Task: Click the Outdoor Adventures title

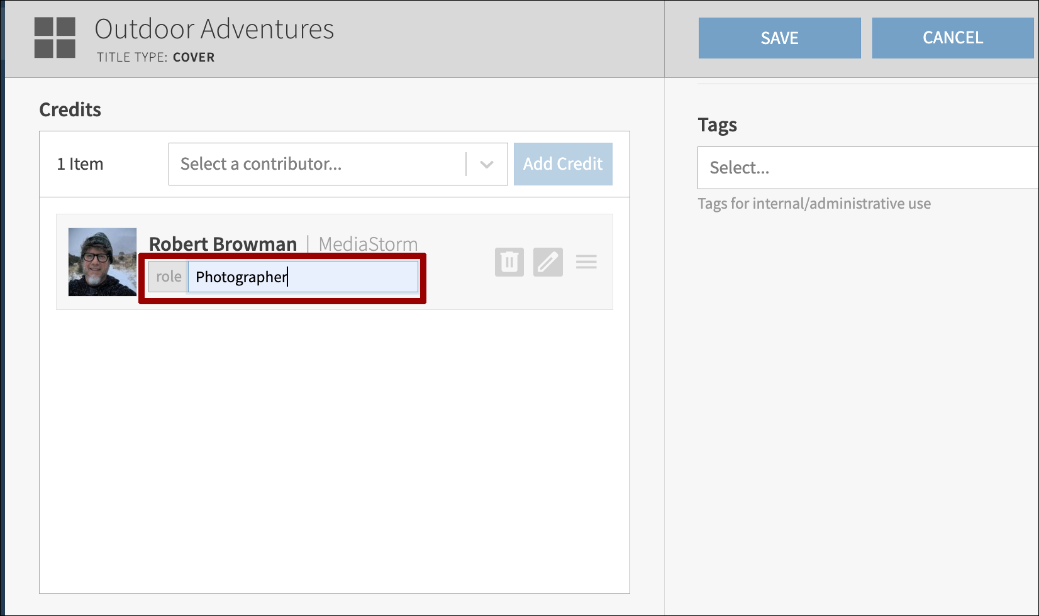Action: (214, 29)
